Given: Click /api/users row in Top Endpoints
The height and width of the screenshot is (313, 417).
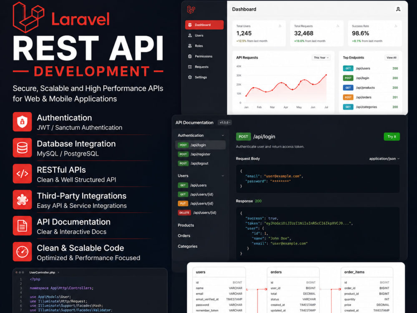Looking at the screenshot, I should click(370, 68).
